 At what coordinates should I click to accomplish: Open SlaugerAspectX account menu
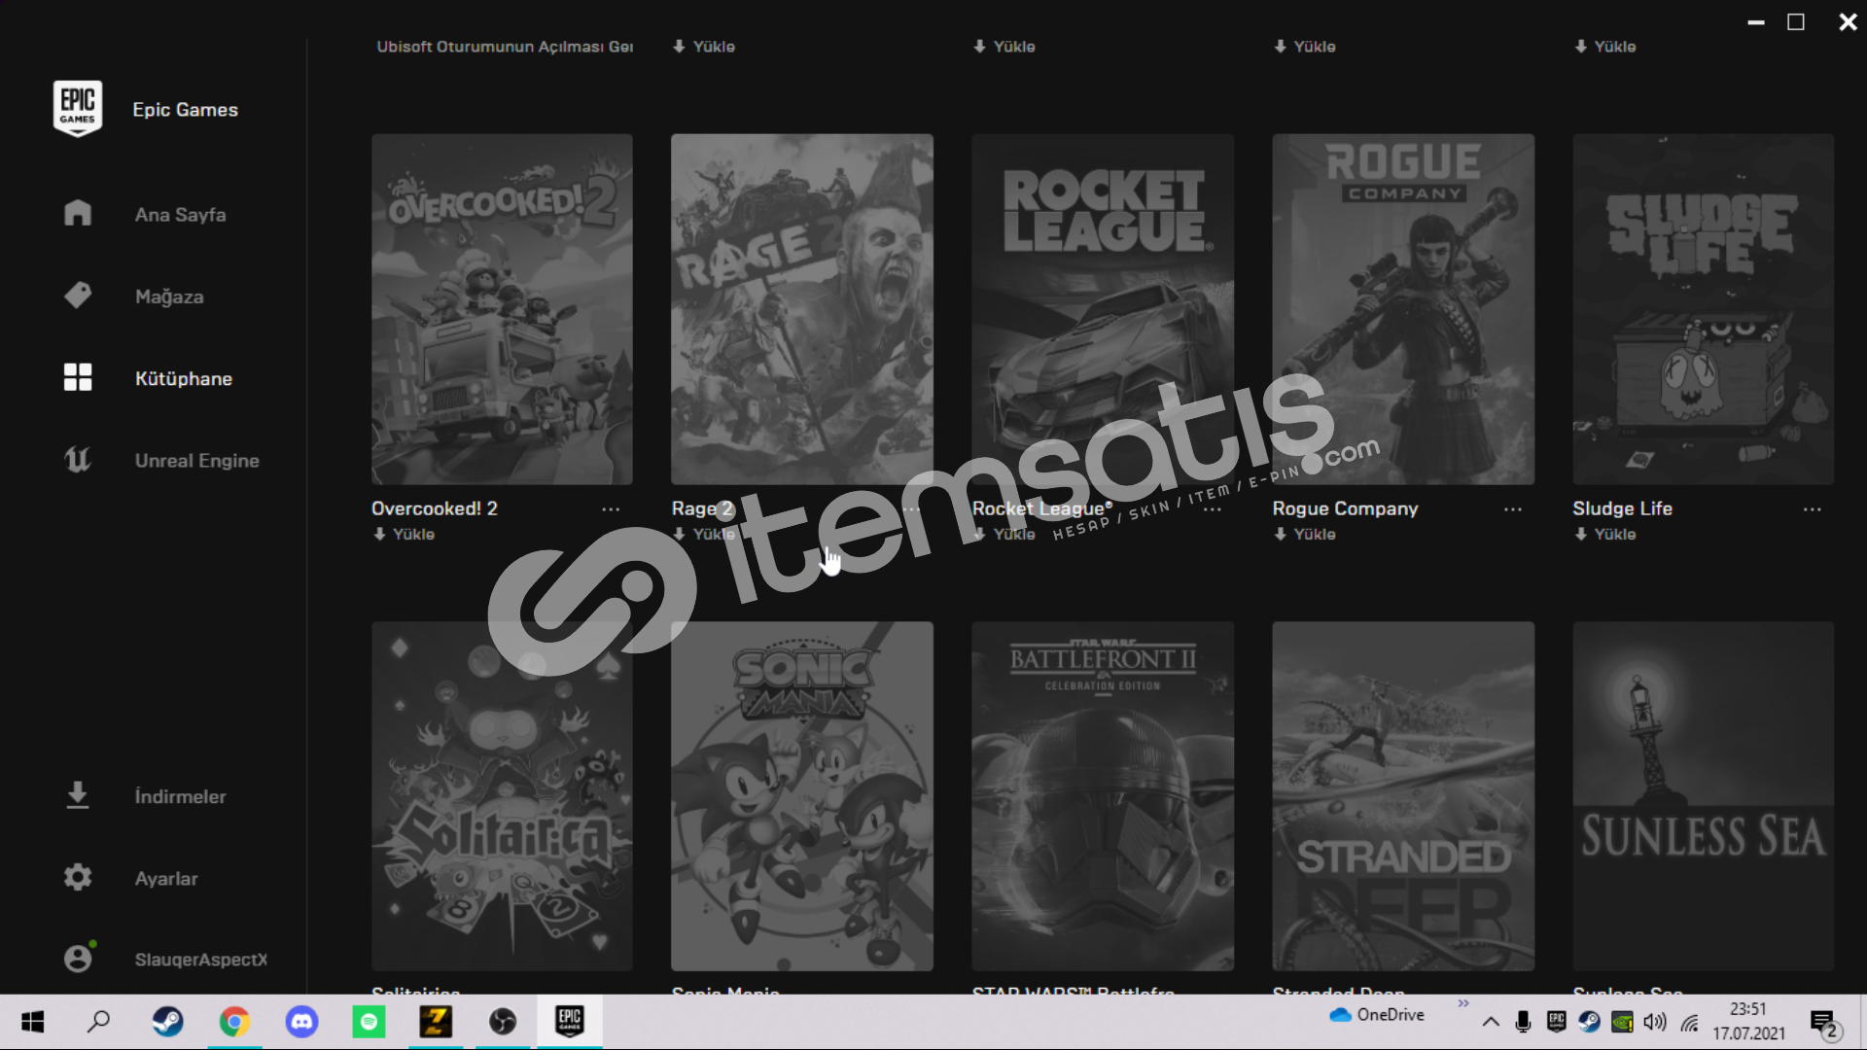(200, 960)
